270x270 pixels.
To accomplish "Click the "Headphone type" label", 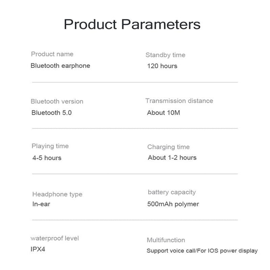I will pyautogui.click(x=57, y=194).
